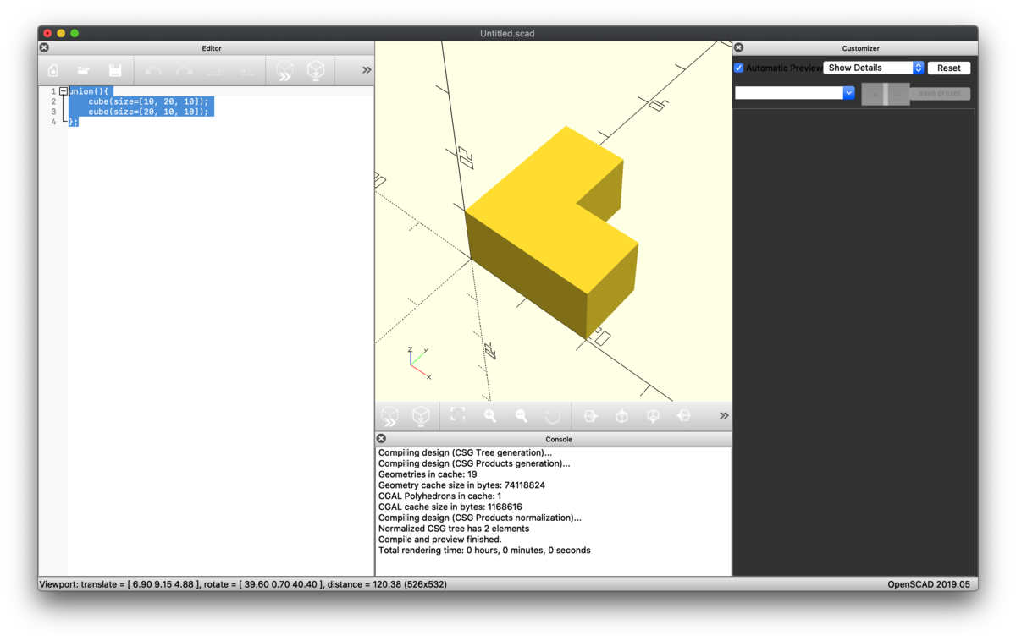Close the Customizer panel
The width and height of the screenshot is (1016, 641).
pyautogui.click(x=738, y=48)
